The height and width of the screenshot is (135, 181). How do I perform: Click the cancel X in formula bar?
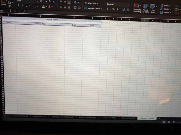(x=15, y=11)
